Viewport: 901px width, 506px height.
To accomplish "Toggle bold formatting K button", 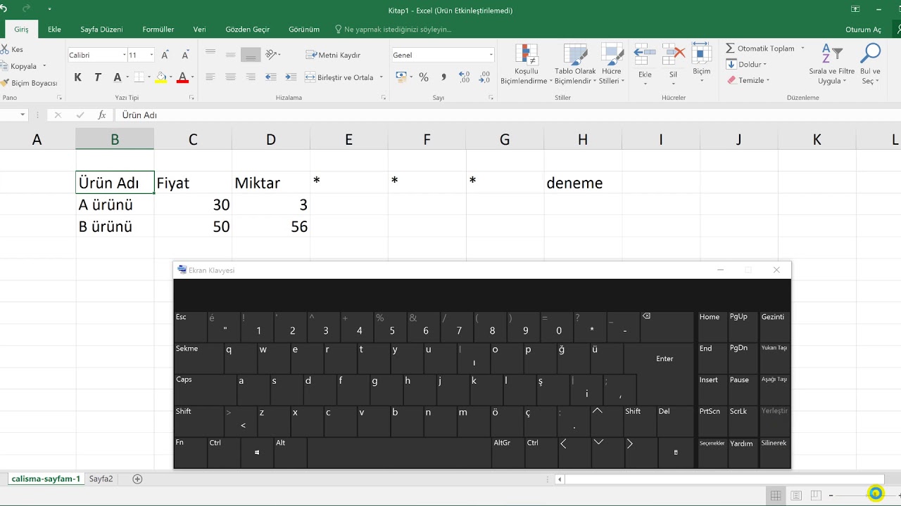I will [x=77, y=77].
